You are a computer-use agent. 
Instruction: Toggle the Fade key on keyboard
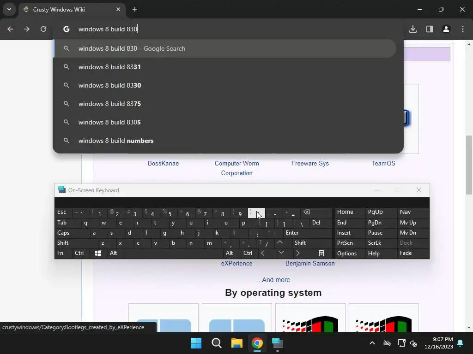click(x=412, y=253)
